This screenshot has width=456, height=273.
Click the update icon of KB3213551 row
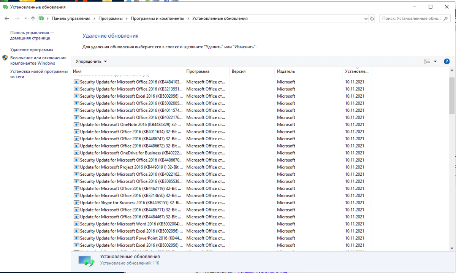[76, 89]
